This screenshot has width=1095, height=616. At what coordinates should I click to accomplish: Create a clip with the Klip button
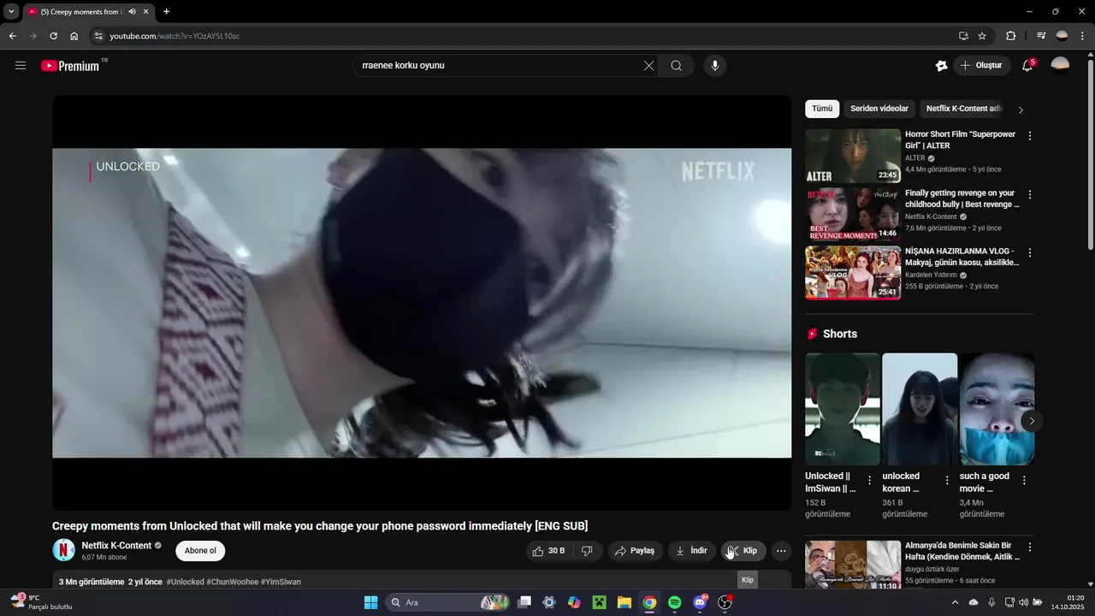743,551
